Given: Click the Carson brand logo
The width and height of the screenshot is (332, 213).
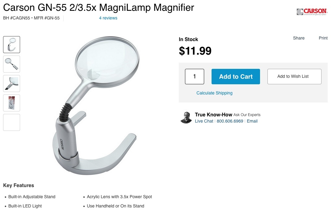Looking at the screenshot, I should pyautogui.click(x=312, y=12).
